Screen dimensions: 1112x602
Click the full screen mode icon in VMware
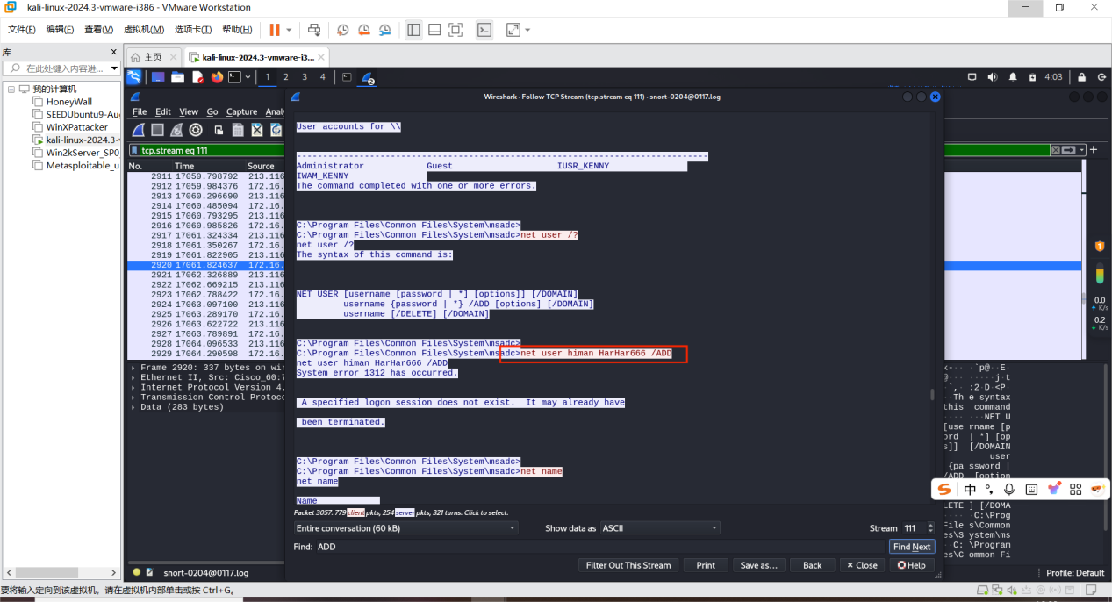[456, 30]
